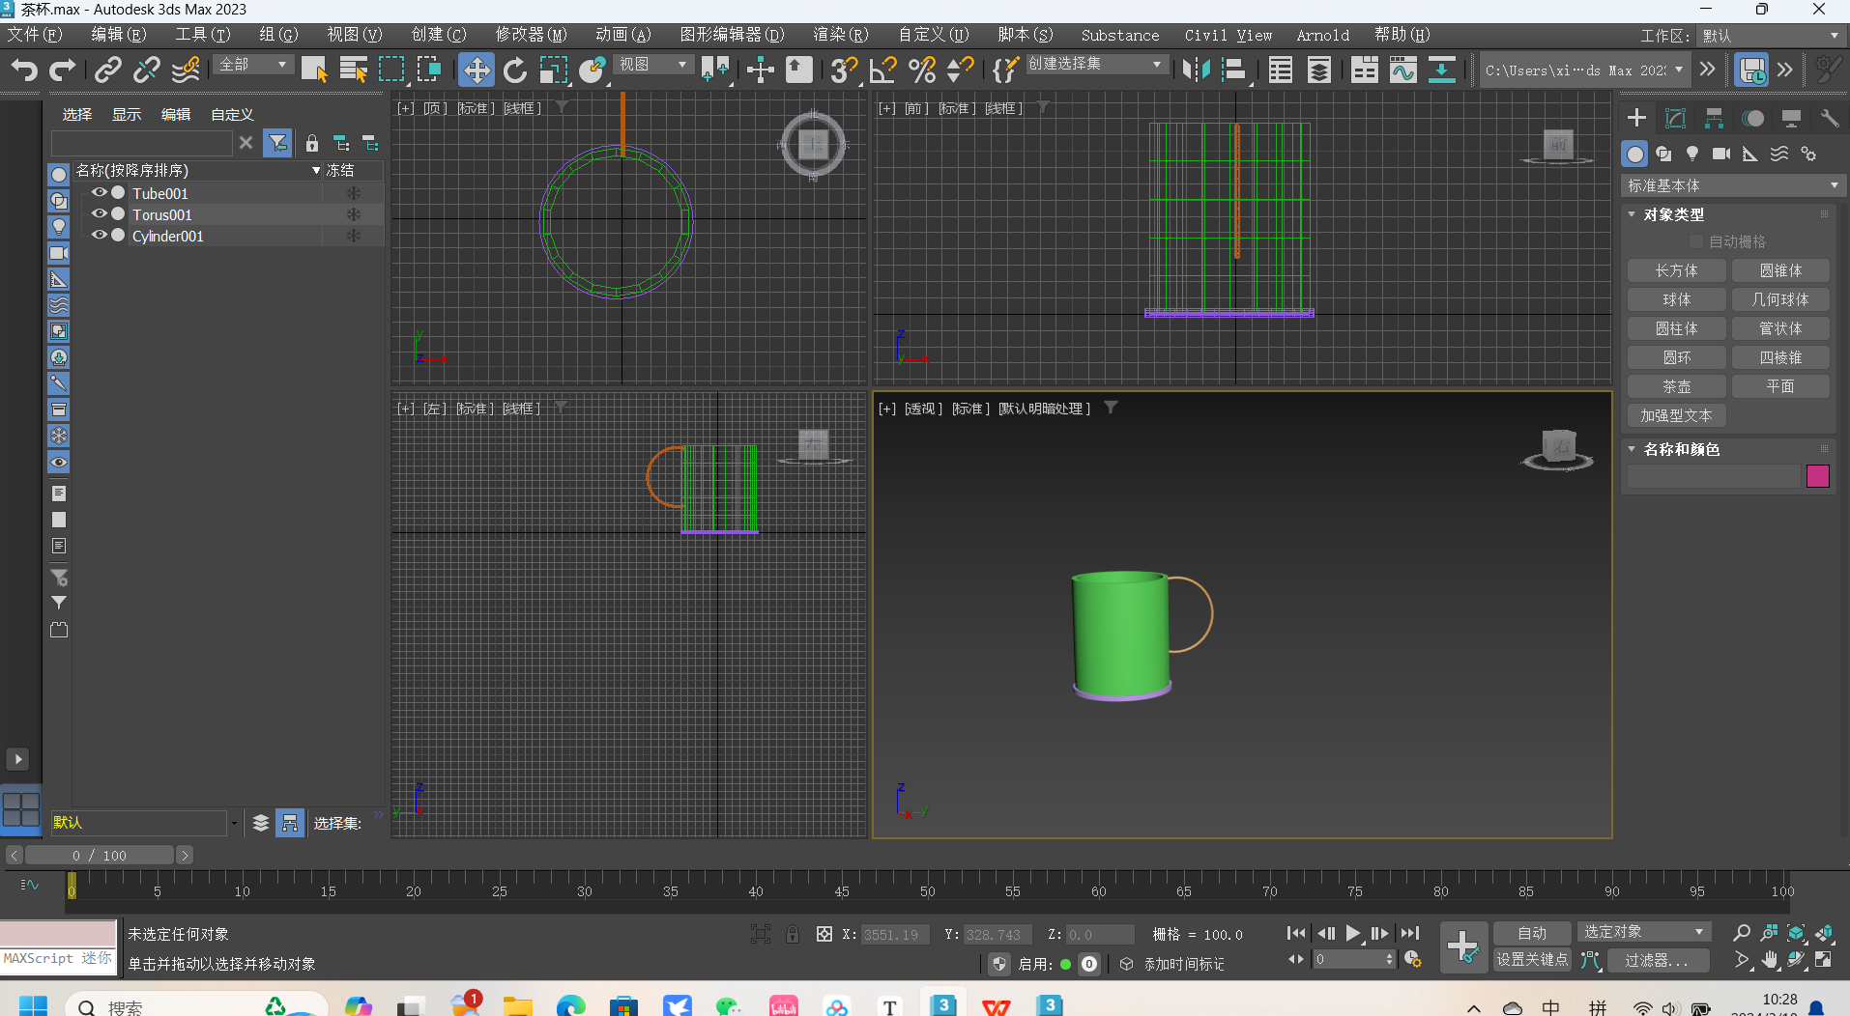Open the magenta object color swatch

1817,475
